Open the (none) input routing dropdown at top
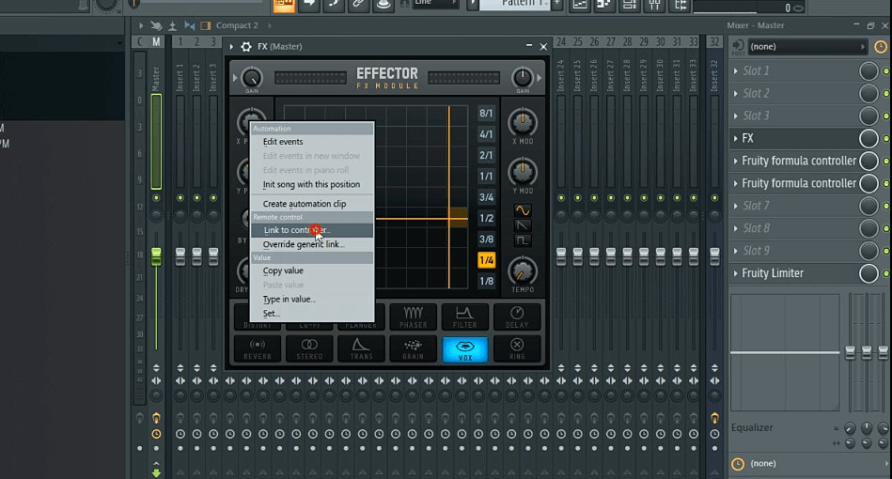The width and height of the screenshot is (892, 479). tap(807, 47)
